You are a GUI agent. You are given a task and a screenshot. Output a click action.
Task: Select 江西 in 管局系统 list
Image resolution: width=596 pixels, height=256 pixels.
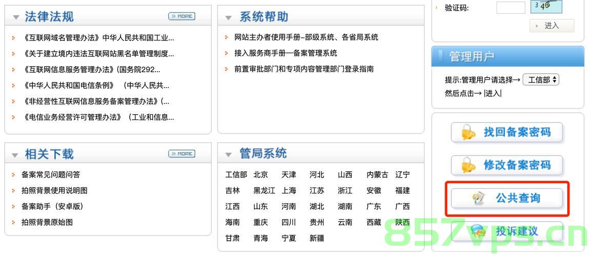coord(233,207)
